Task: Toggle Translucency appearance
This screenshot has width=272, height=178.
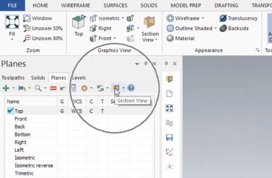Action: [x=239, y=18]
